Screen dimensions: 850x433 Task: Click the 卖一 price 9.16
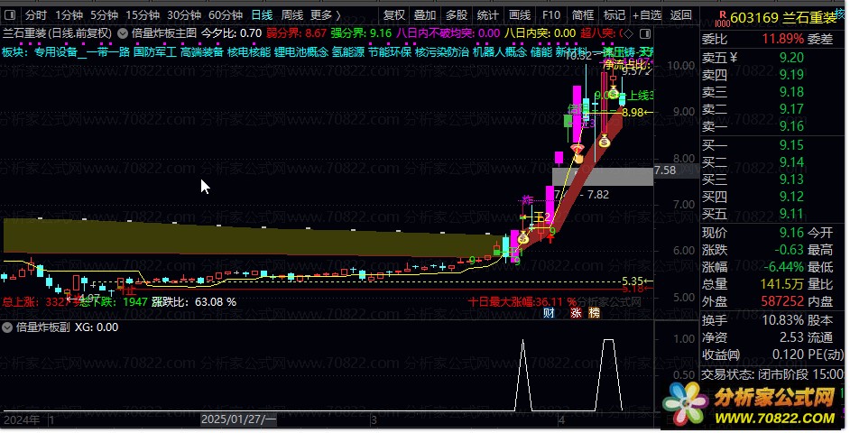tap(791, 126)
